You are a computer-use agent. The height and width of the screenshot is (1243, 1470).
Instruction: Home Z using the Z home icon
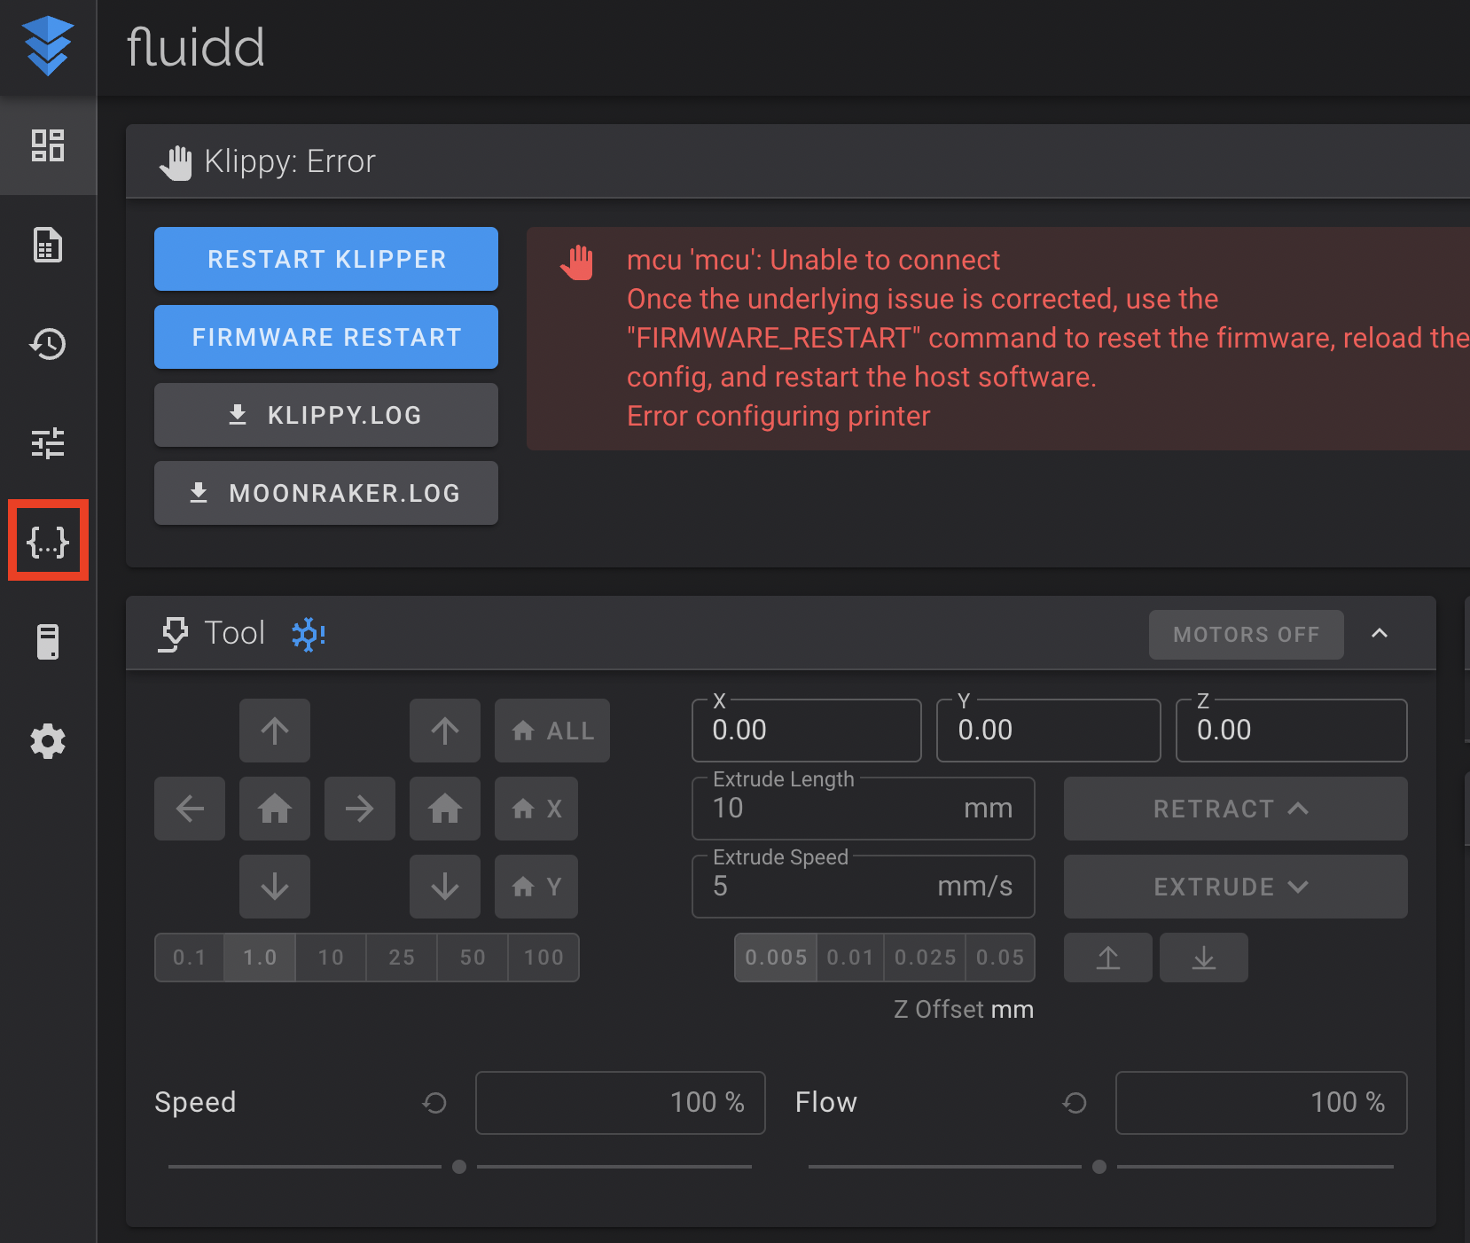point(445,809)
